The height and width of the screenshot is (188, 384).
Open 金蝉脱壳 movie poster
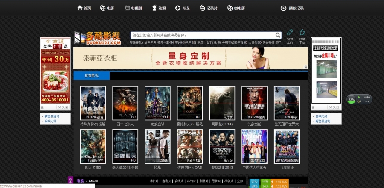(125, 146)
